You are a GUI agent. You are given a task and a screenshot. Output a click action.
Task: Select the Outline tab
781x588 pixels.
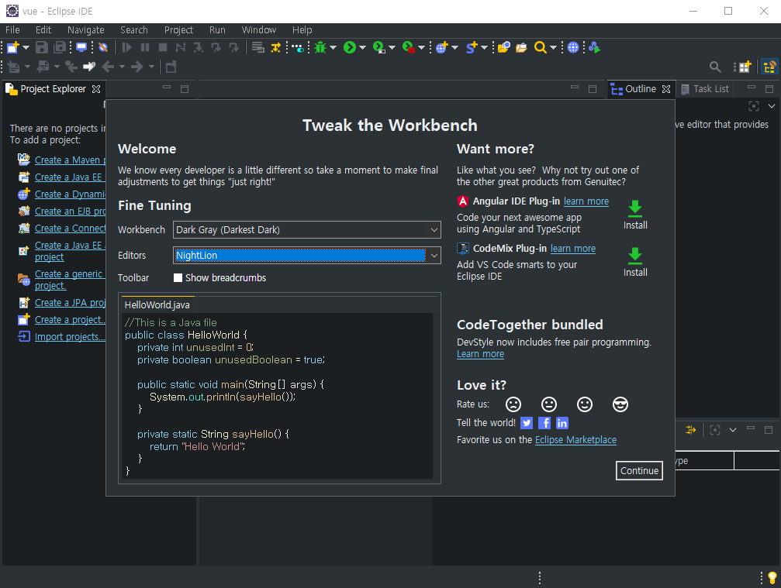tap(640, 89)
